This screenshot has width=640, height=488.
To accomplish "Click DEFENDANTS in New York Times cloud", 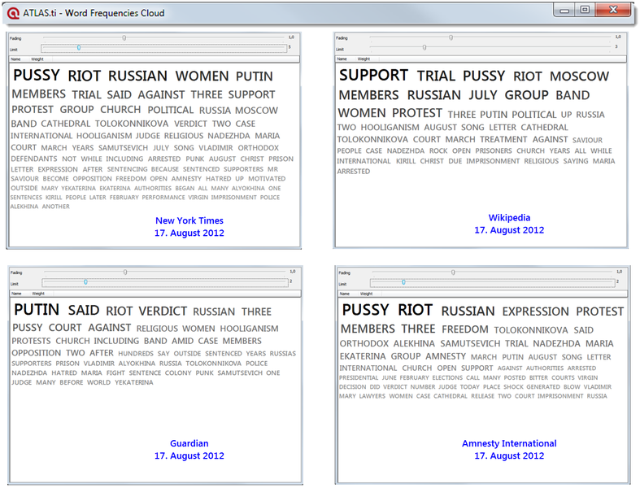I will point(34,159).
